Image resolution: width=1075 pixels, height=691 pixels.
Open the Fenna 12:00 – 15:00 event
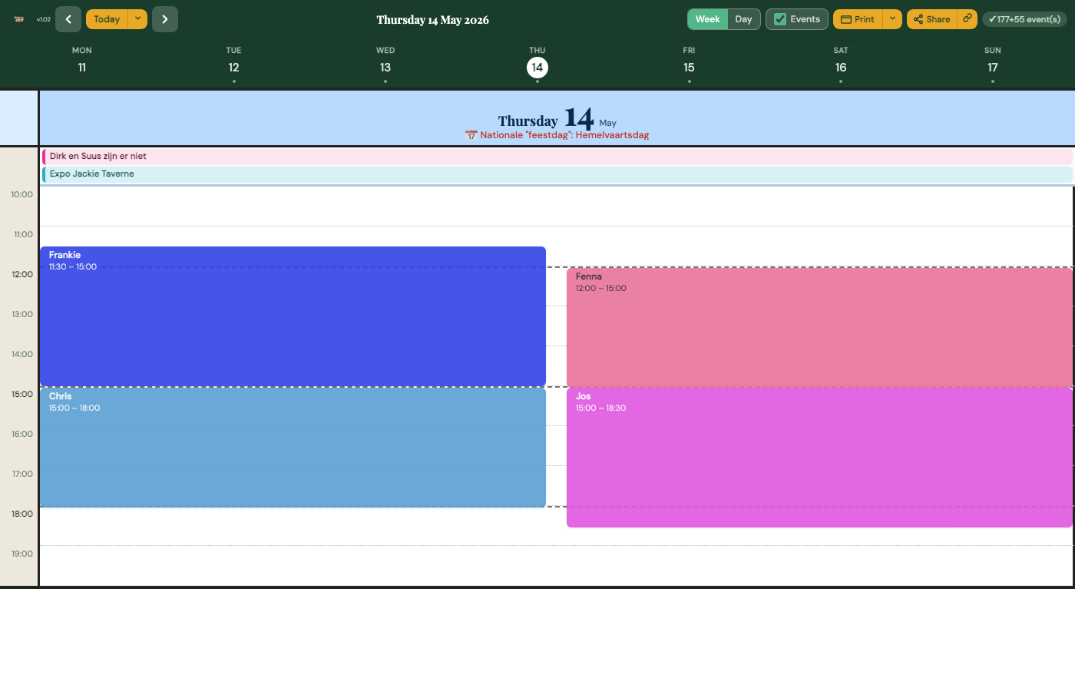coord(819,327)
